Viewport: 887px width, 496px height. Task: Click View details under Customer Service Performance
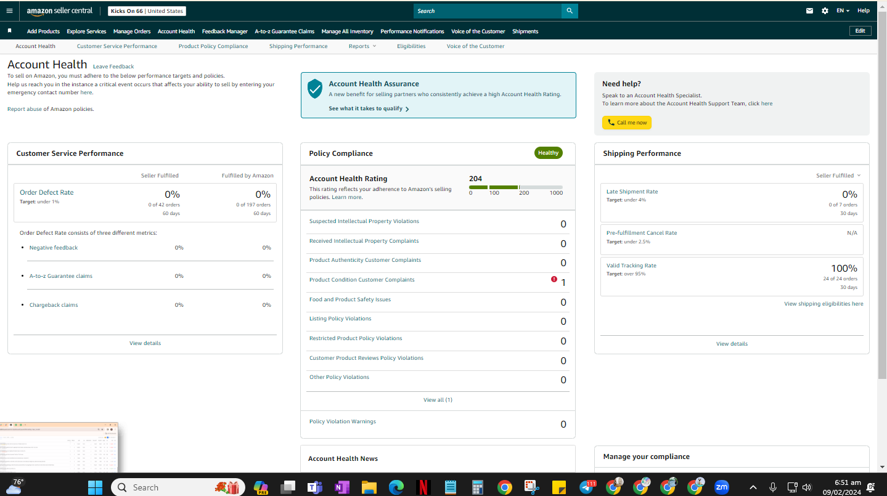pyautogui.click(x=145, y=343)
